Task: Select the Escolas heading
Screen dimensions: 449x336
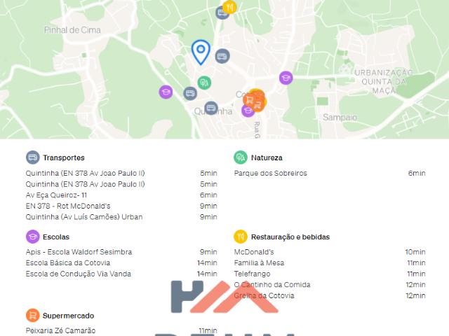Action: (56, 237)
